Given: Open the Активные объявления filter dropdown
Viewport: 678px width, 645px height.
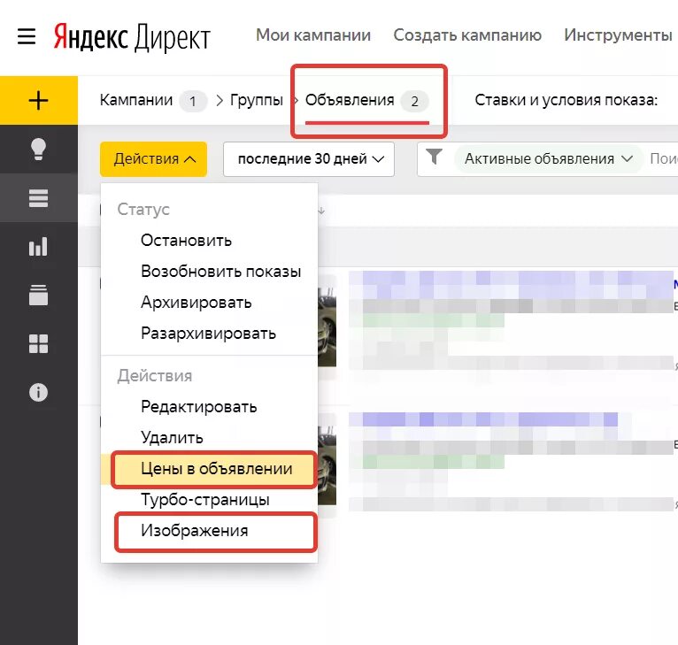Looking at the screenshot, I should click(x=548, y=159).
